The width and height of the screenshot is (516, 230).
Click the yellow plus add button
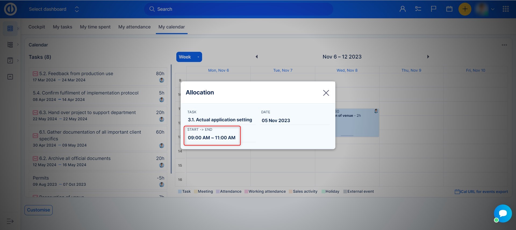coord(465,9)
